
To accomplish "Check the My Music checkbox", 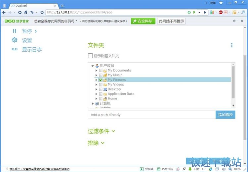I will [x=101, y=75].
